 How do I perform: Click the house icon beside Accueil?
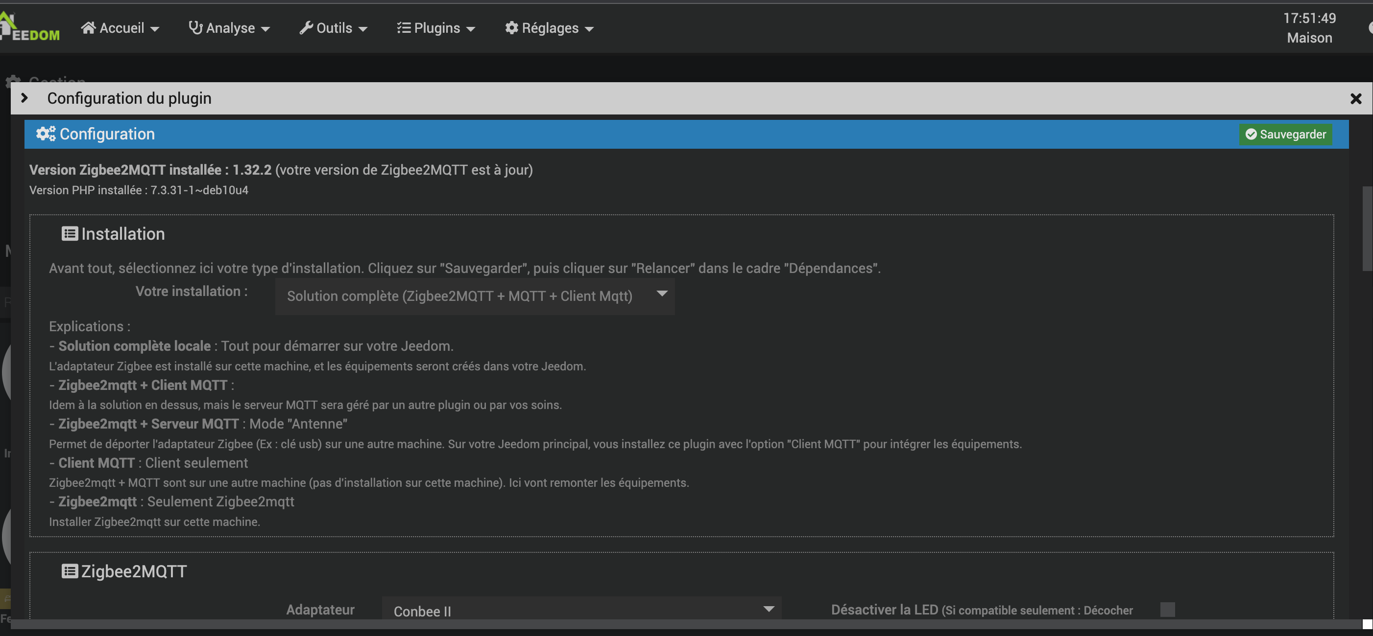tap(88, 28)
